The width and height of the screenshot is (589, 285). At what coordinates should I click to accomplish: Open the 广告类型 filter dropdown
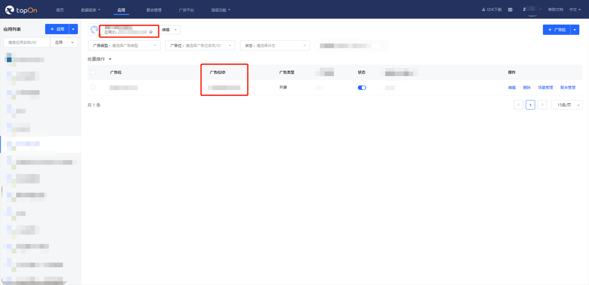coord(124,45)
